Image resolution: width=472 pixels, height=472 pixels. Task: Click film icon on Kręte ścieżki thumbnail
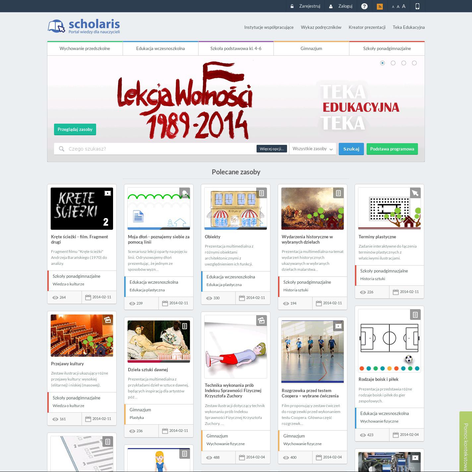pos(107,193)
